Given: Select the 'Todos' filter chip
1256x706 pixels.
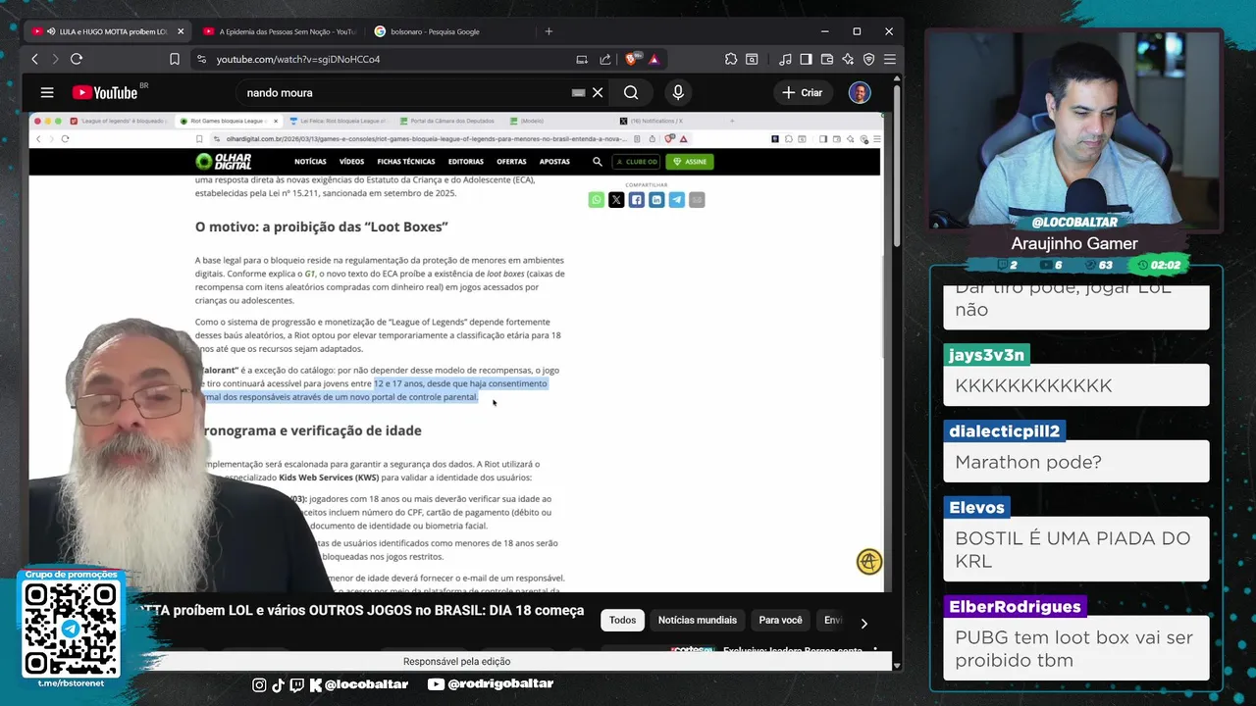Looking at the screenshot, I should pyautogui.click(x=622, y=620).
